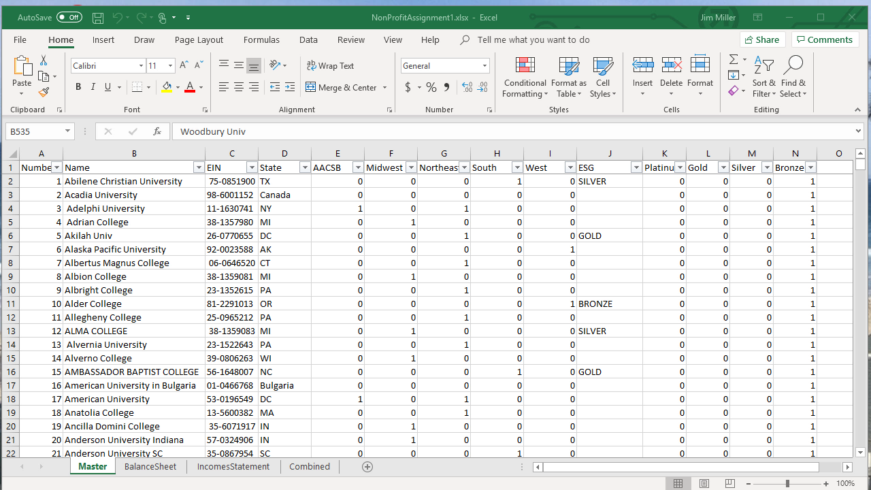Click the Name Box showing B535

[34, 131]
